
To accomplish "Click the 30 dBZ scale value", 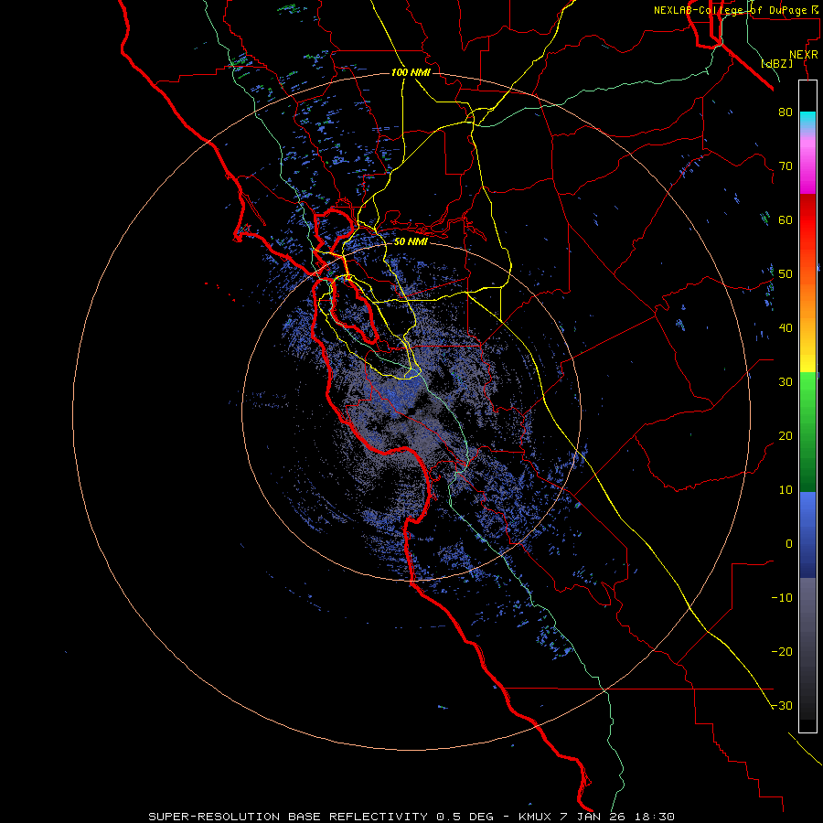I will point(786,381).
